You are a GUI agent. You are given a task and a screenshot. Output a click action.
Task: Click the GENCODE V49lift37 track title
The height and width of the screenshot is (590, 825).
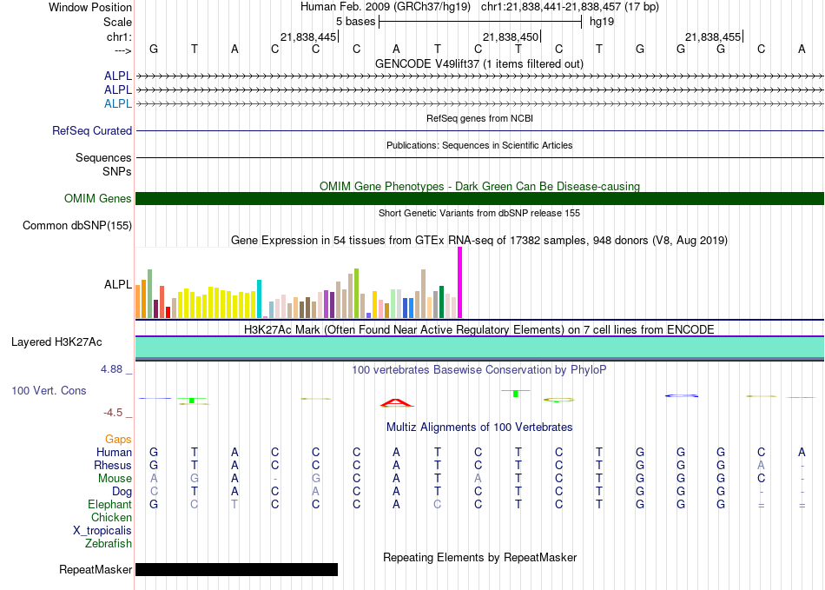(x=479, y=63)
